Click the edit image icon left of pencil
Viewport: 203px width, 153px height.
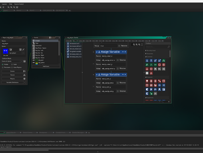tap(20, 49)
